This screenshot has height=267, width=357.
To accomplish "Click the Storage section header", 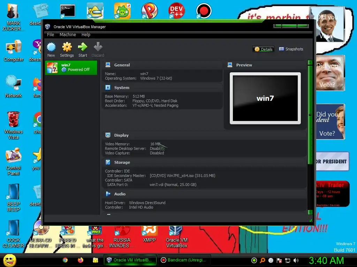I will click(x=122, y=162).
